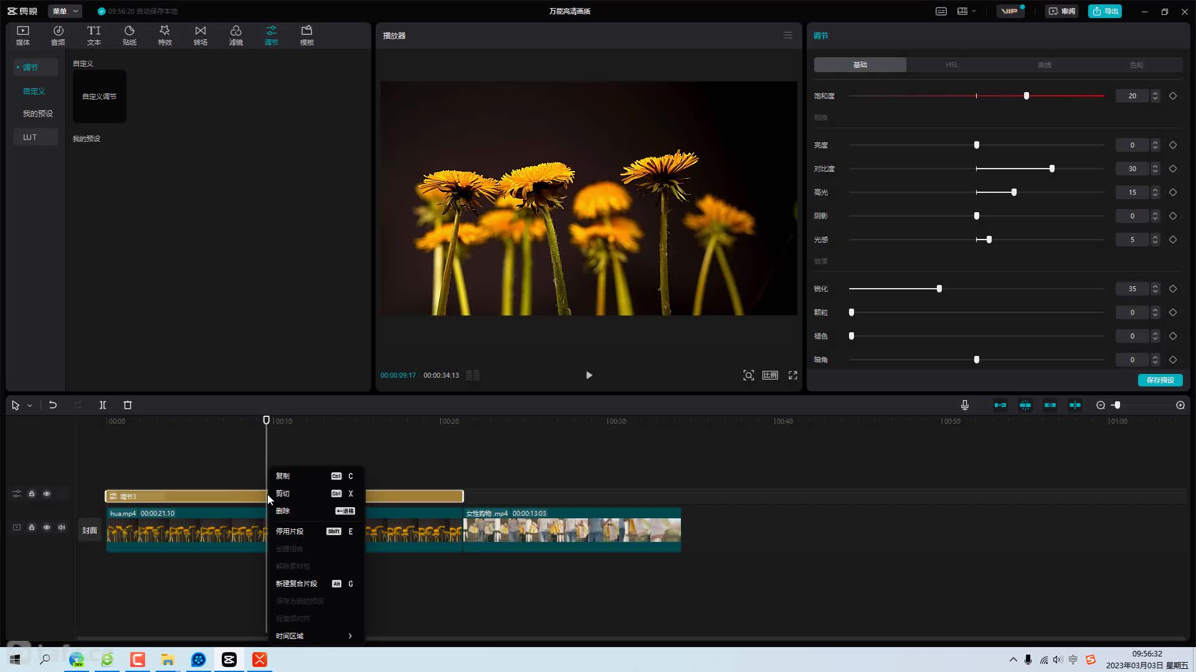Choose 删除 from the context menu
1196x672 pixels.
316,511
